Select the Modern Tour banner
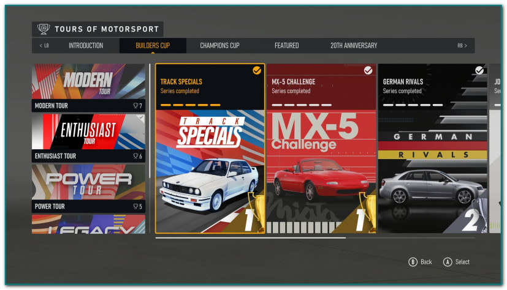The image size is (507, 290). pyautogui.click(x=88, y=87)
